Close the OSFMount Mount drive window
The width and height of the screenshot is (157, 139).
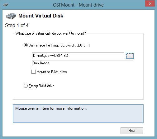[x=150, y=4]
